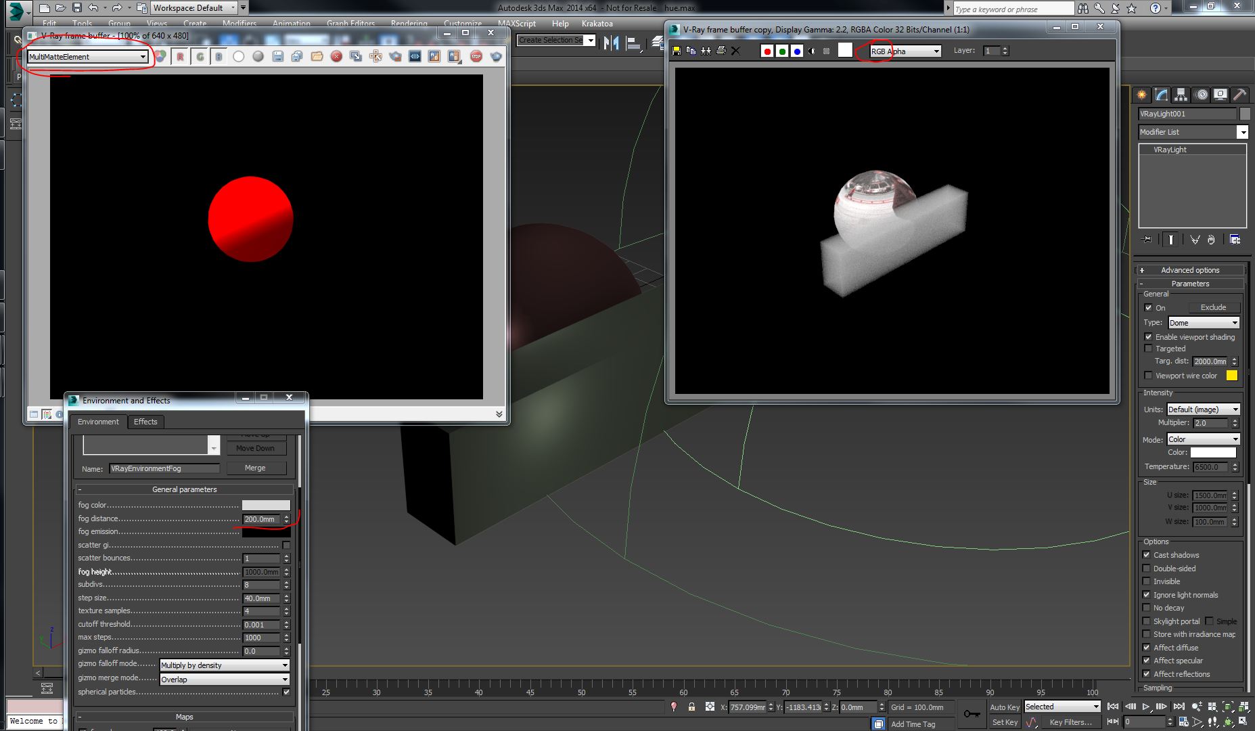Open the Workspace: Default dropdown

[x=193, y=8]
